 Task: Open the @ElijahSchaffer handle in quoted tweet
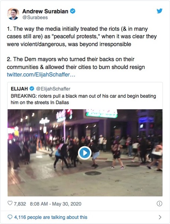pyautogui.click(x=53, y=89)
